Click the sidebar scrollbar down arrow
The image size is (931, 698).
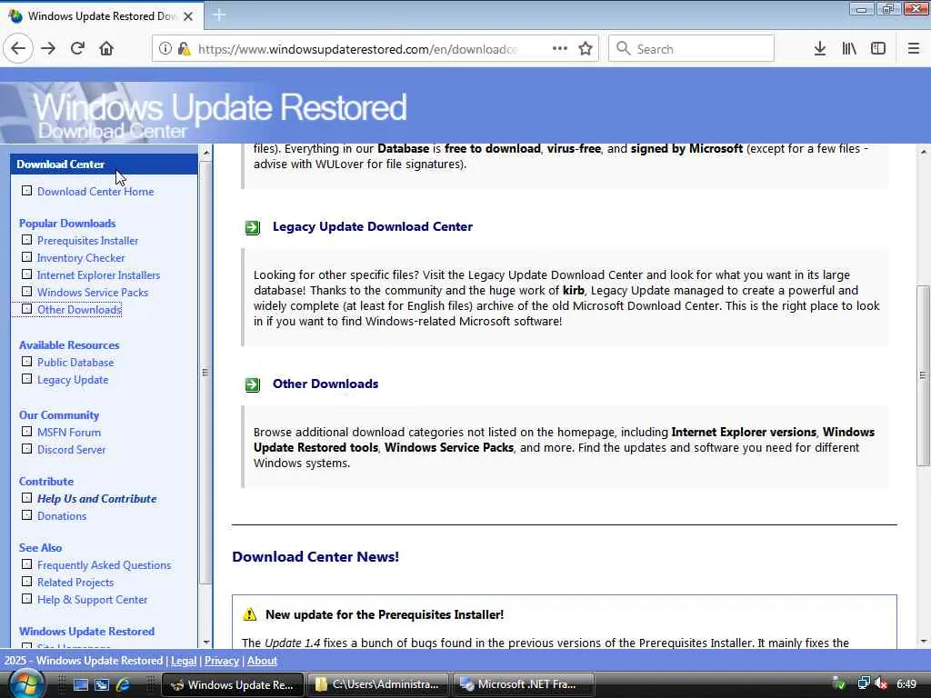pyautogui.click(x=206, y=643)
